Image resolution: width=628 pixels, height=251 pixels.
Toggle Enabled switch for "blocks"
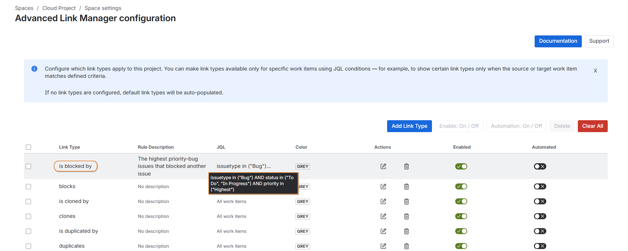[x=461, y=186]
